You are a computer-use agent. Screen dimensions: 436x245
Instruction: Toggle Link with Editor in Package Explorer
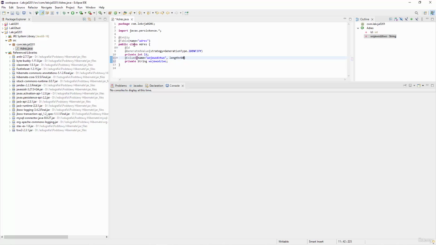pyautogui.click(x=89, y=19)
